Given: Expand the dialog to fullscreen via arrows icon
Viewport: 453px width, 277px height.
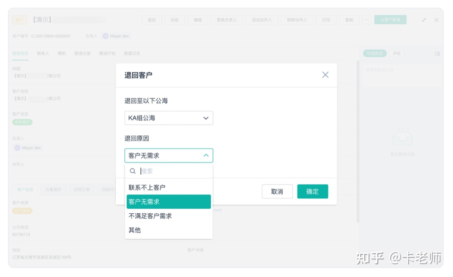Looking at the screenshot, I should point(424,20).
